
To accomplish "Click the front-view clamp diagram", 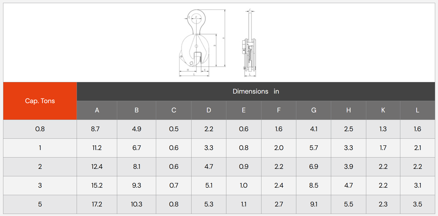I will 202,43.
